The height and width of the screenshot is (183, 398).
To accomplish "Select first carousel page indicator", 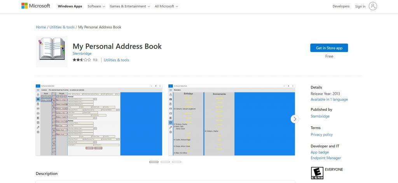I will coord(154,162).
